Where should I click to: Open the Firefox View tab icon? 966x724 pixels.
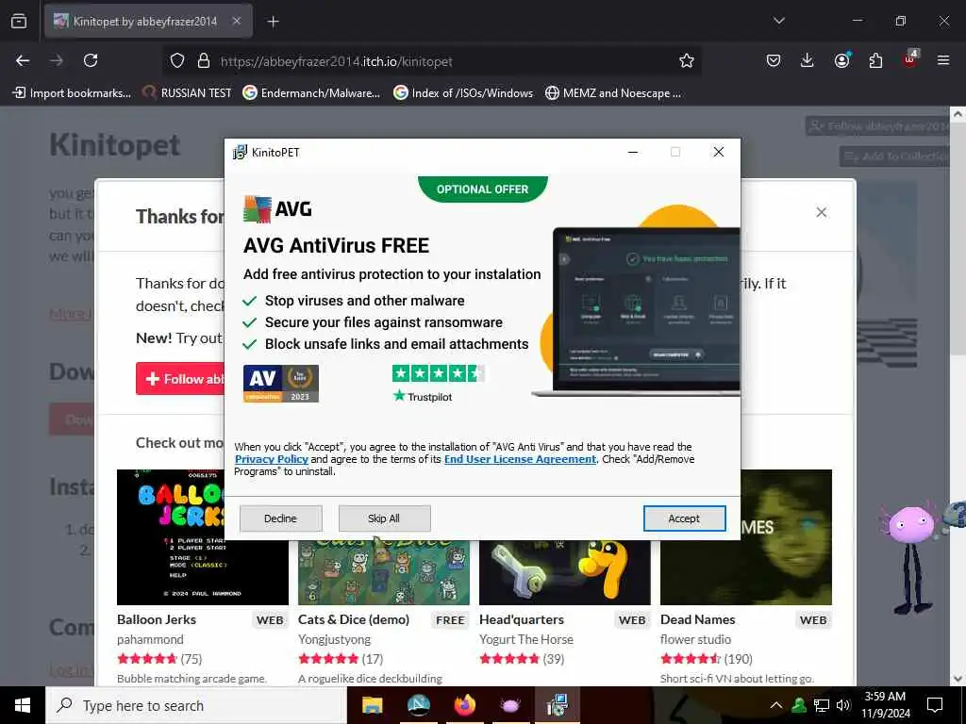(19, 22)
